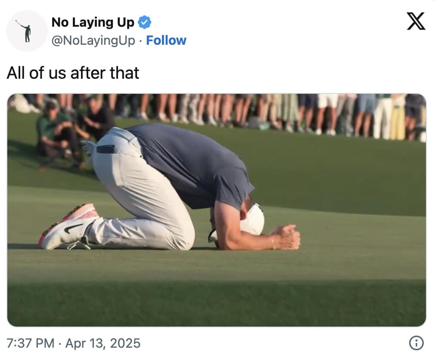Click the Nike swoosh on the golfer's shoe

coord(72,228)
